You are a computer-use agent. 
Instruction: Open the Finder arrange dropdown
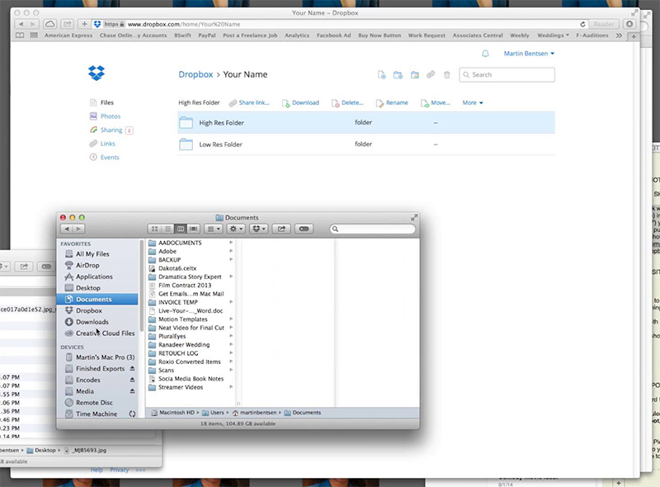point(214,229)
